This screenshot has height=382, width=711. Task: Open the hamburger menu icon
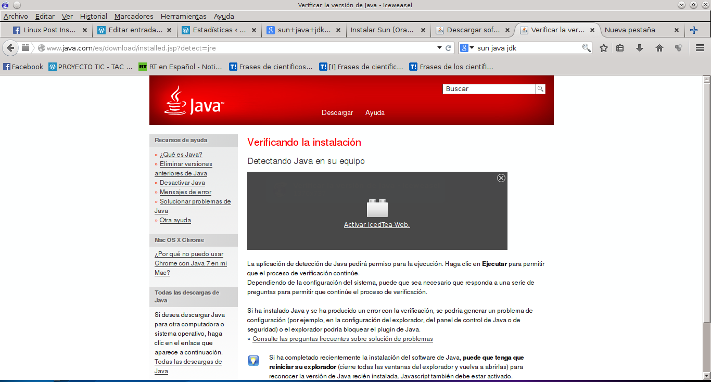click(700, 48)
